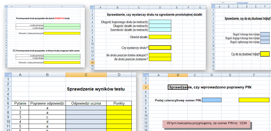This screenshot has height=131, width=271.
Task: Select the yellow result cell in PIN sheet
Action: click(x=254, y=100)
